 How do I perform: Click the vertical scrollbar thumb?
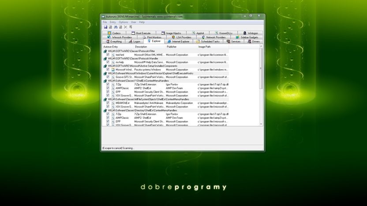261,68
